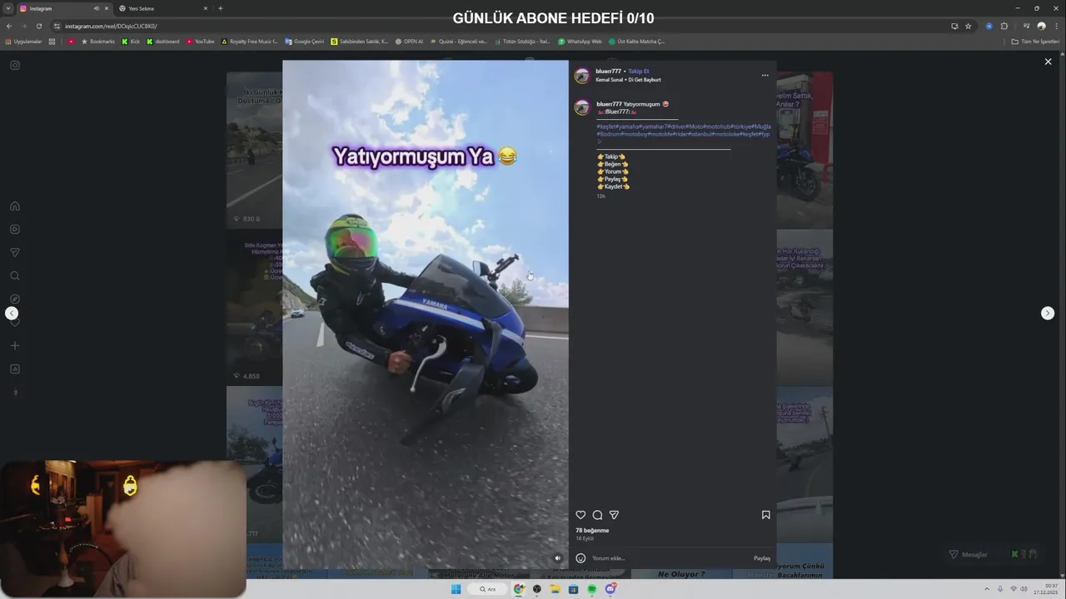Open Instagram Home in the sidebar
The image size is (1066, 599).
click(15, 206)
